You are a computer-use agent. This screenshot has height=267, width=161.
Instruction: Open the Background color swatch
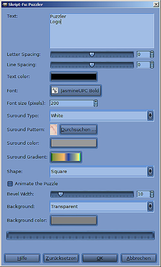point(74,220)
